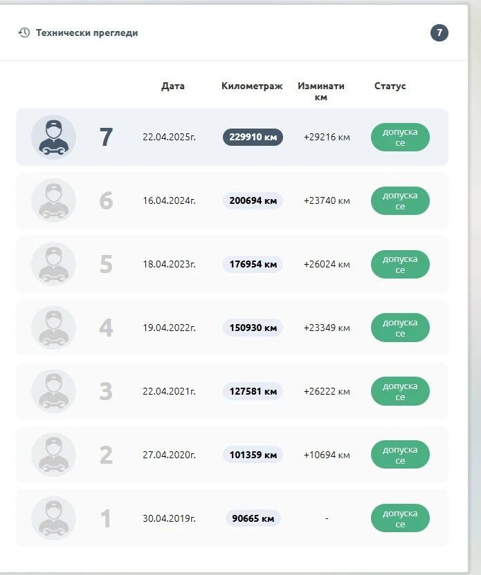
Task: Click the mechanic avatar for inspection 7
Action: click(x=53, y=137)
